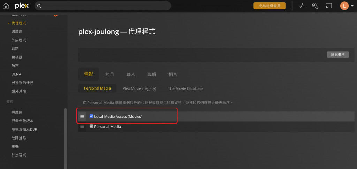Open 已排程的任務 in the sidebar
This screenshot has height=169, width=357.
[x=22, y=83]
